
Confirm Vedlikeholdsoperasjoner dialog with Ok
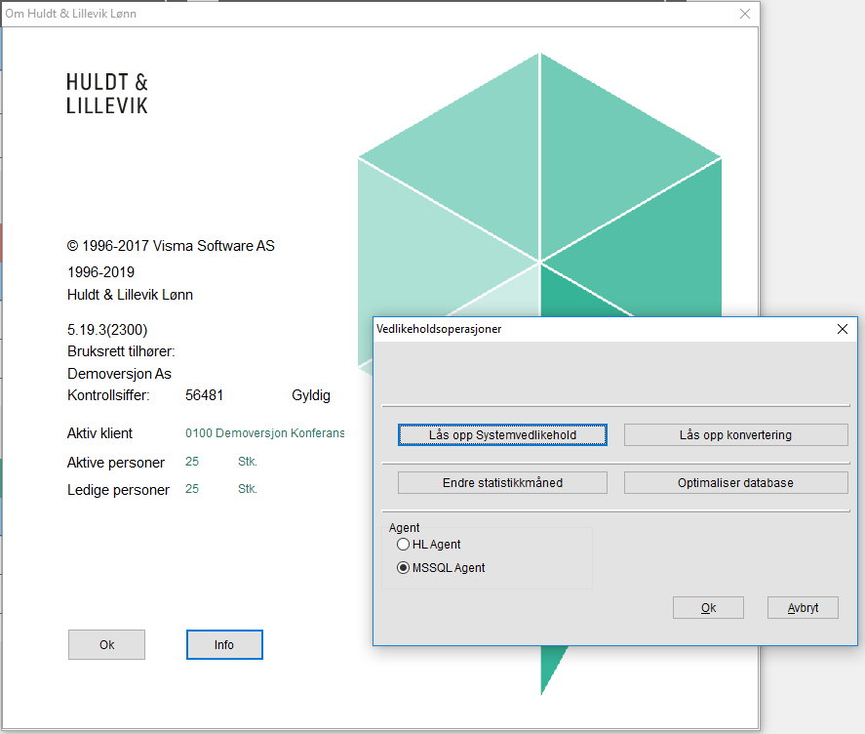pos(708,607)
